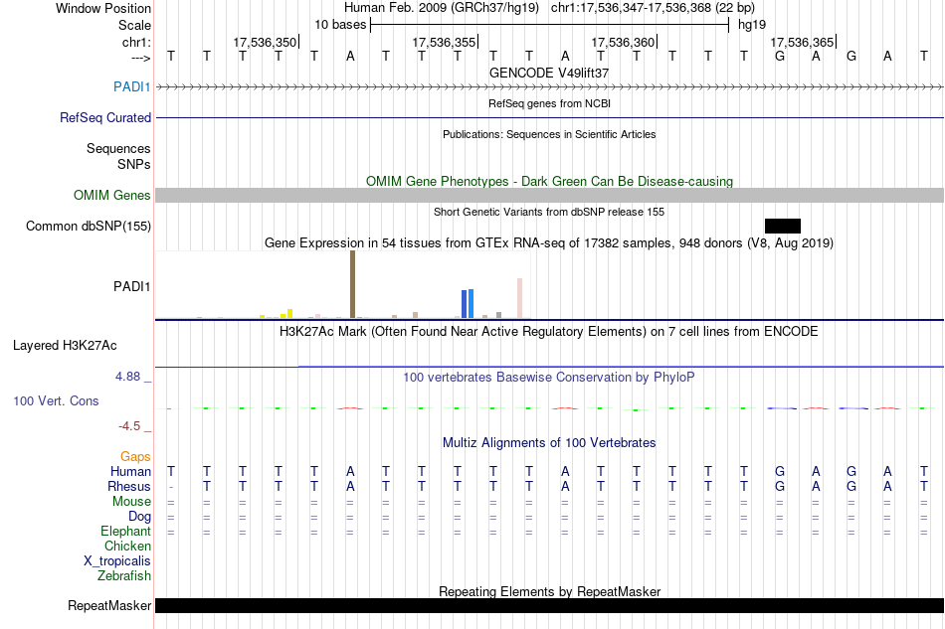Click Gene Expression in 54 tissues title
The width and height of the screenshot is (945, 629).
tap(549, 243)
